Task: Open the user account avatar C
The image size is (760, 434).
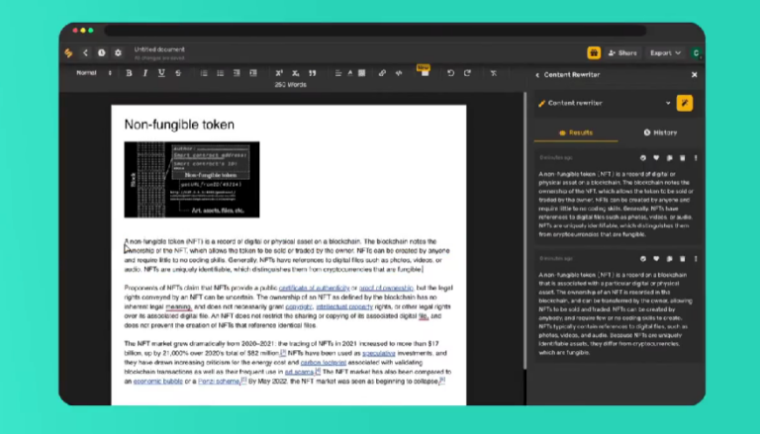Action: click(696, 52)
